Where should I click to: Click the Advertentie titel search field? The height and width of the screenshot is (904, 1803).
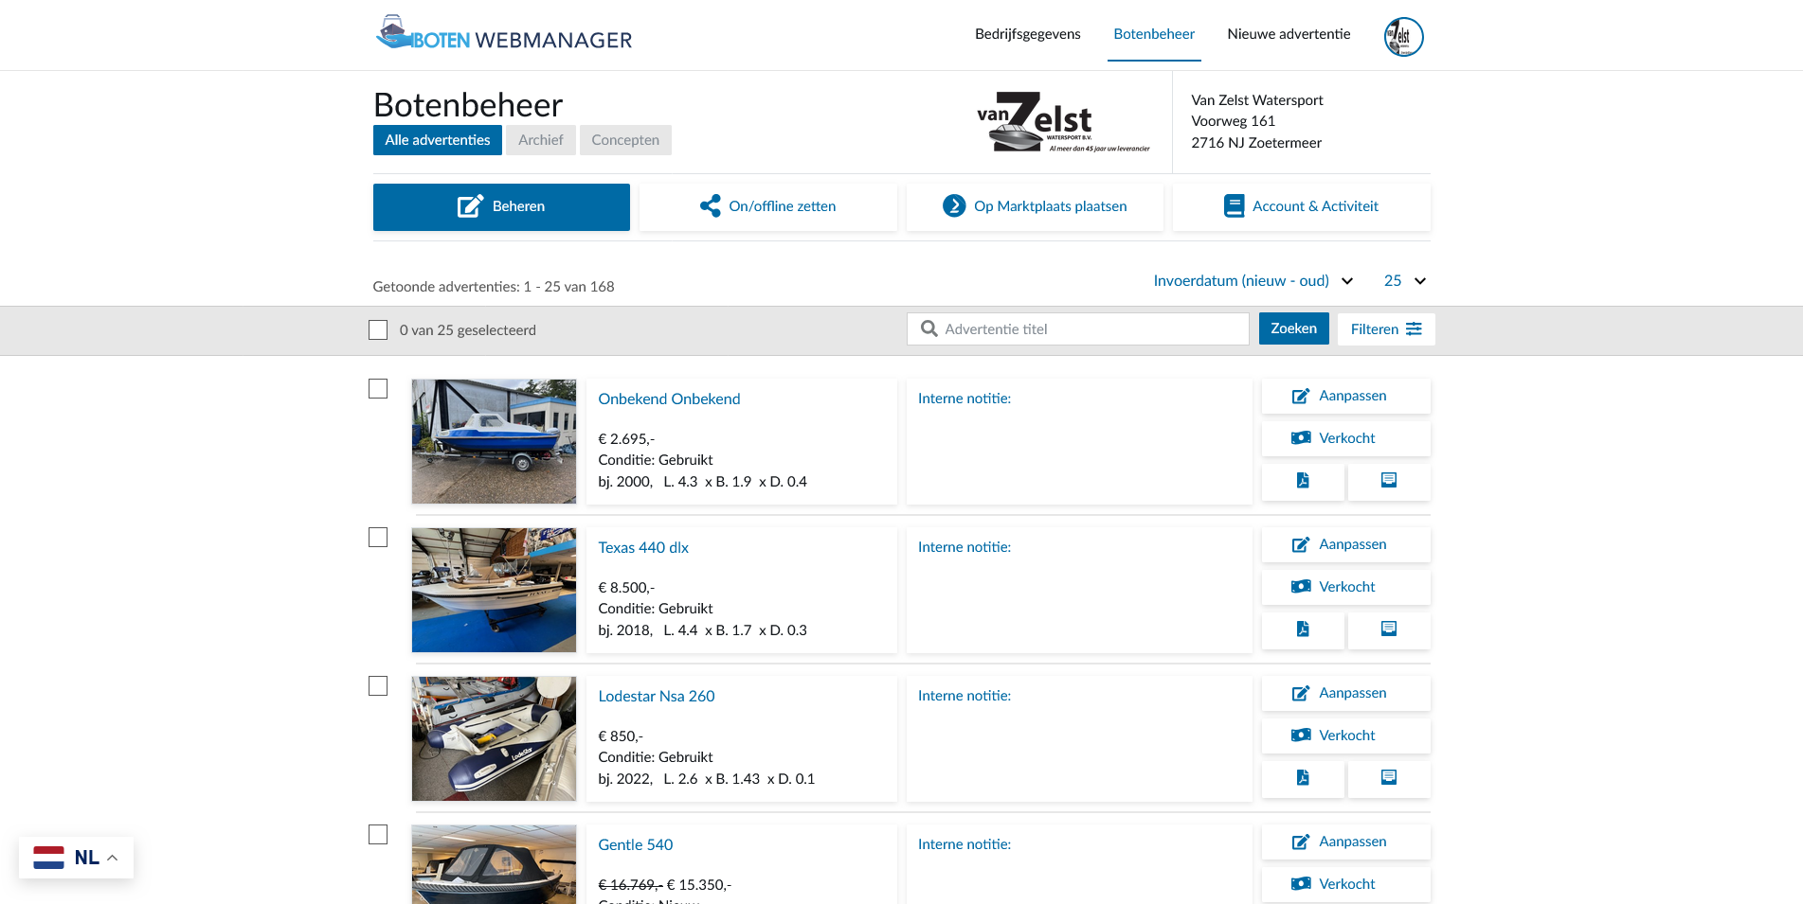click(1078, 329)
